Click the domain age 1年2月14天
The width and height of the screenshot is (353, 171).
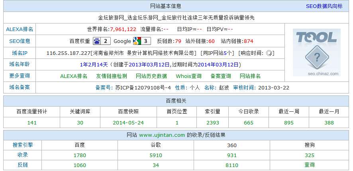point(94,65)
